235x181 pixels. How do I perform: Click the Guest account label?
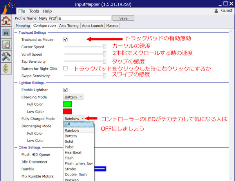pos(227,11)
